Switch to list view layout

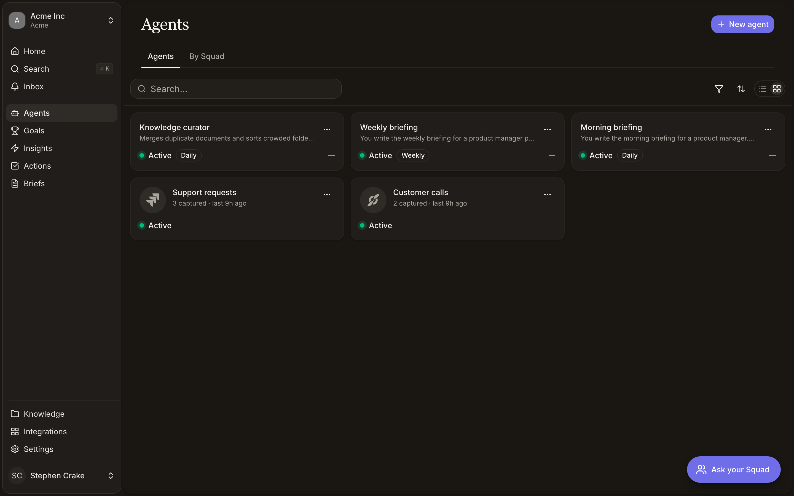pos(763,89)
